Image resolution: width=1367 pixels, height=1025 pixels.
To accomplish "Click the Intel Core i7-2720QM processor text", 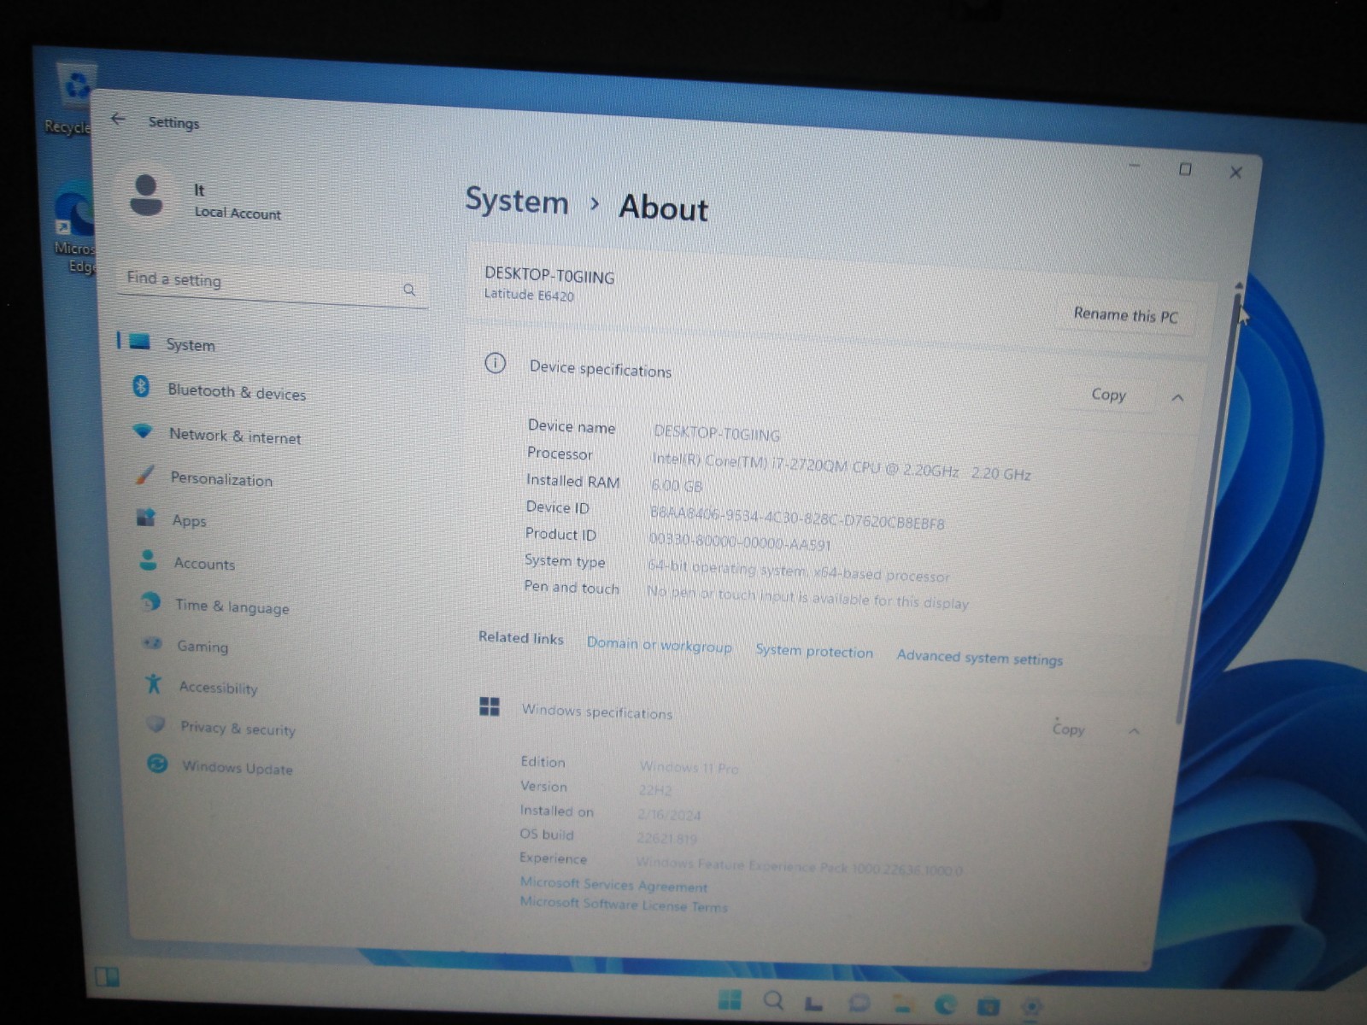I will (842, 466).
